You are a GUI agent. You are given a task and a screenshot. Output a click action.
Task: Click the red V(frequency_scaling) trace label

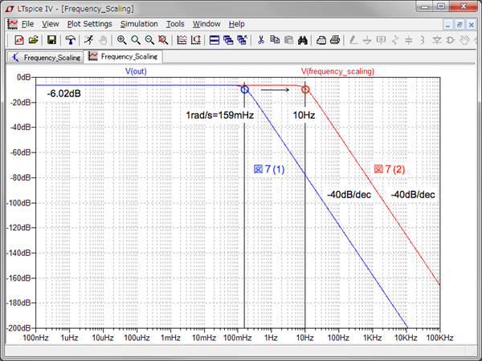[x=337, y=71]
